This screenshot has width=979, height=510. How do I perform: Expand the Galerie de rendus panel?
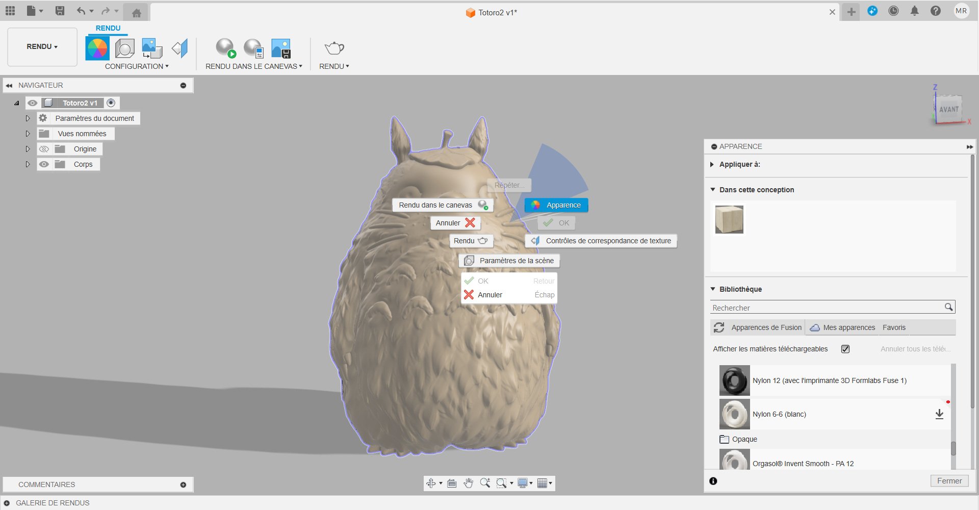pos(7,503)
